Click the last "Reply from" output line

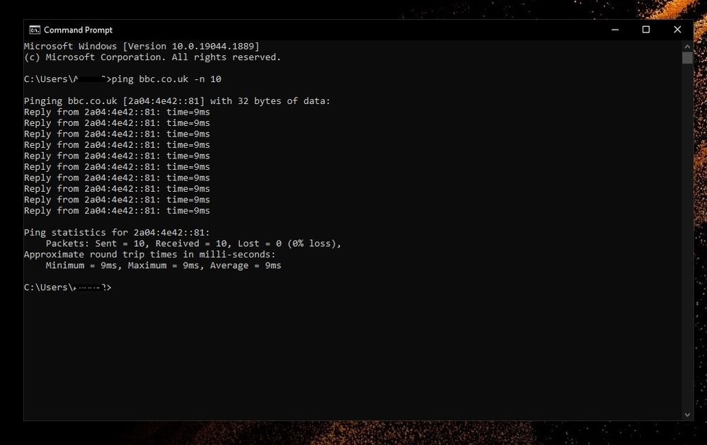117,211
